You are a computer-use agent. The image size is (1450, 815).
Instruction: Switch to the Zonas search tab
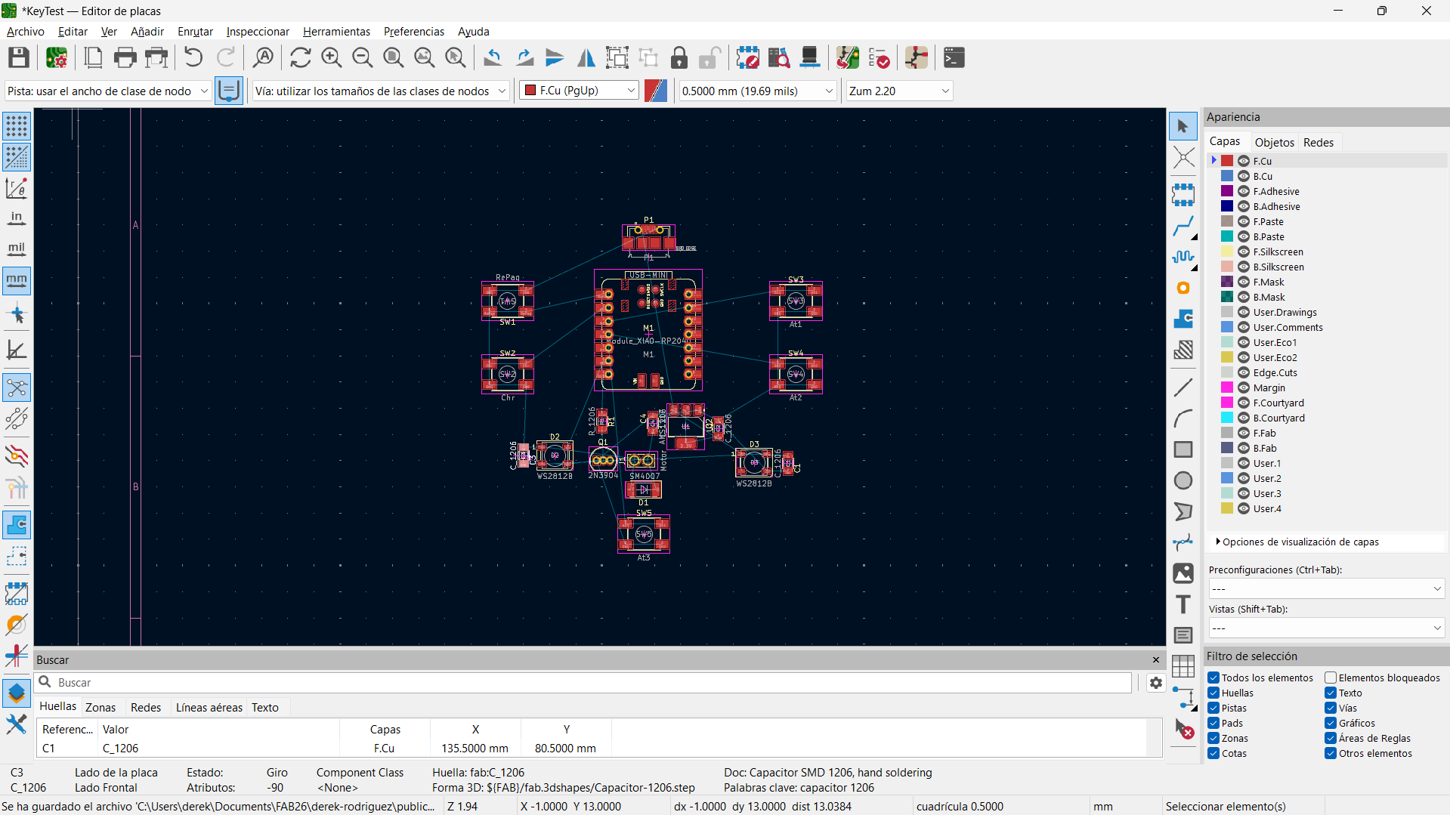100,707
